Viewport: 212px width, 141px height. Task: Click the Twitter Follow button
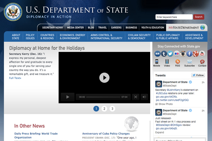(198, 75)
